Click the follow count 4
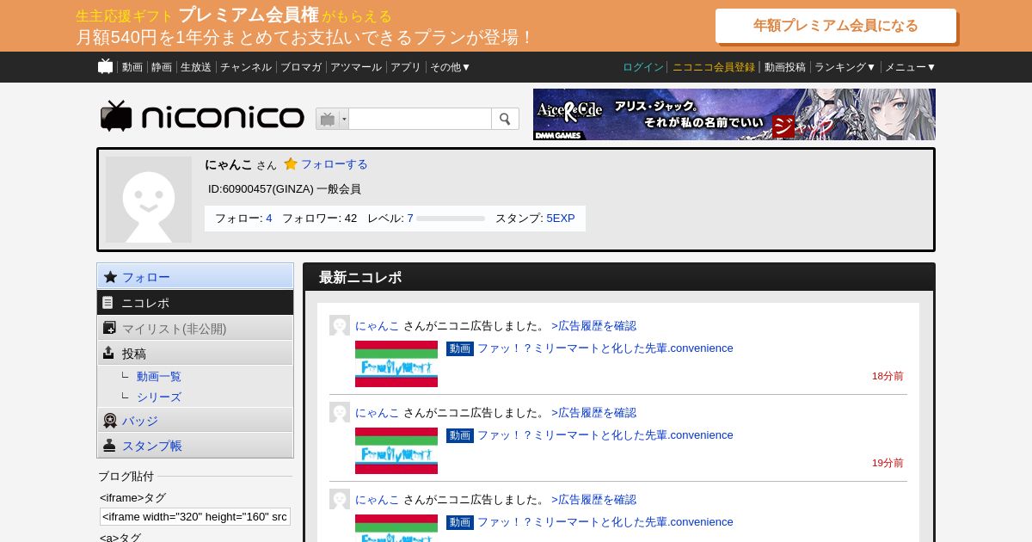Image resolution: width=1032 pixels, height=542 pixels. click(x=269, y=219)
